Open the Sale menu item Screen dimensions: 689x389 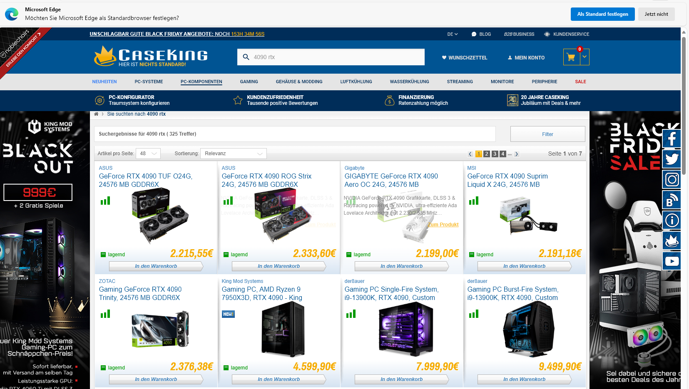[580, 82]
